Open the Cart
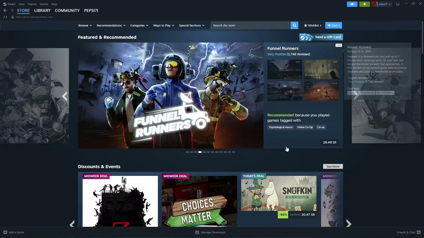The height and width of the screenshot is (238, 424). click(x=334, y=25)
